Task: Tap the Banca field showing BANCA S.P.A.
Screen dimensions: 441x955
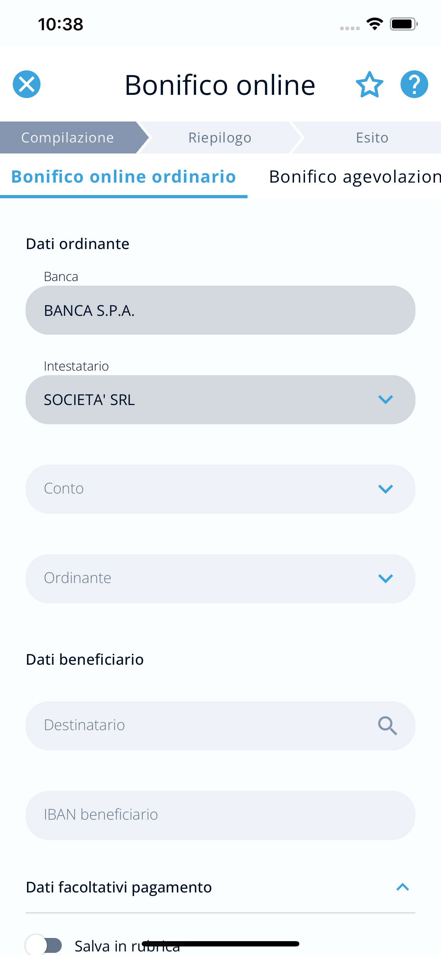Action: [220, 310]
